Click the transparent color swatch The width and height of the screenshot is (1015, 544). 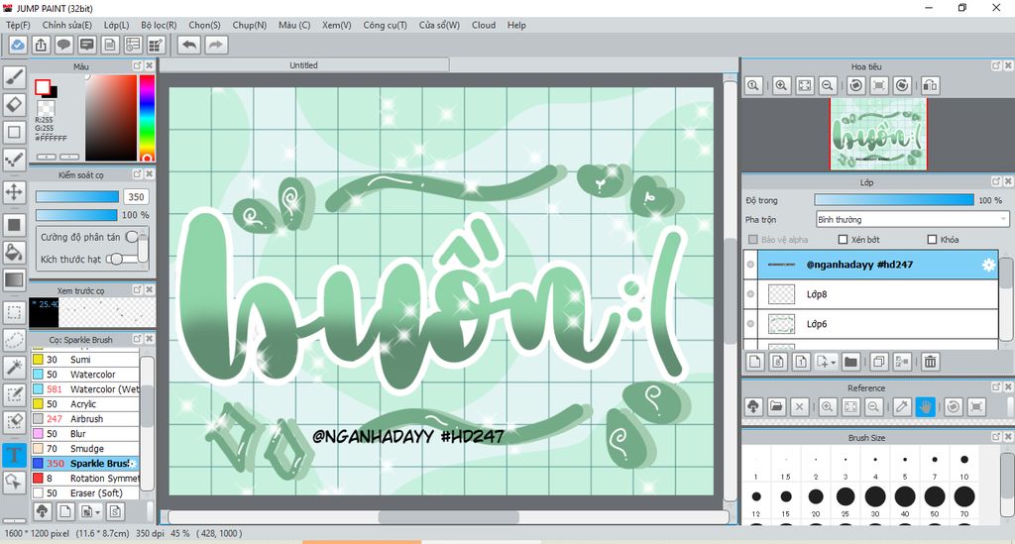pos(46,108)
